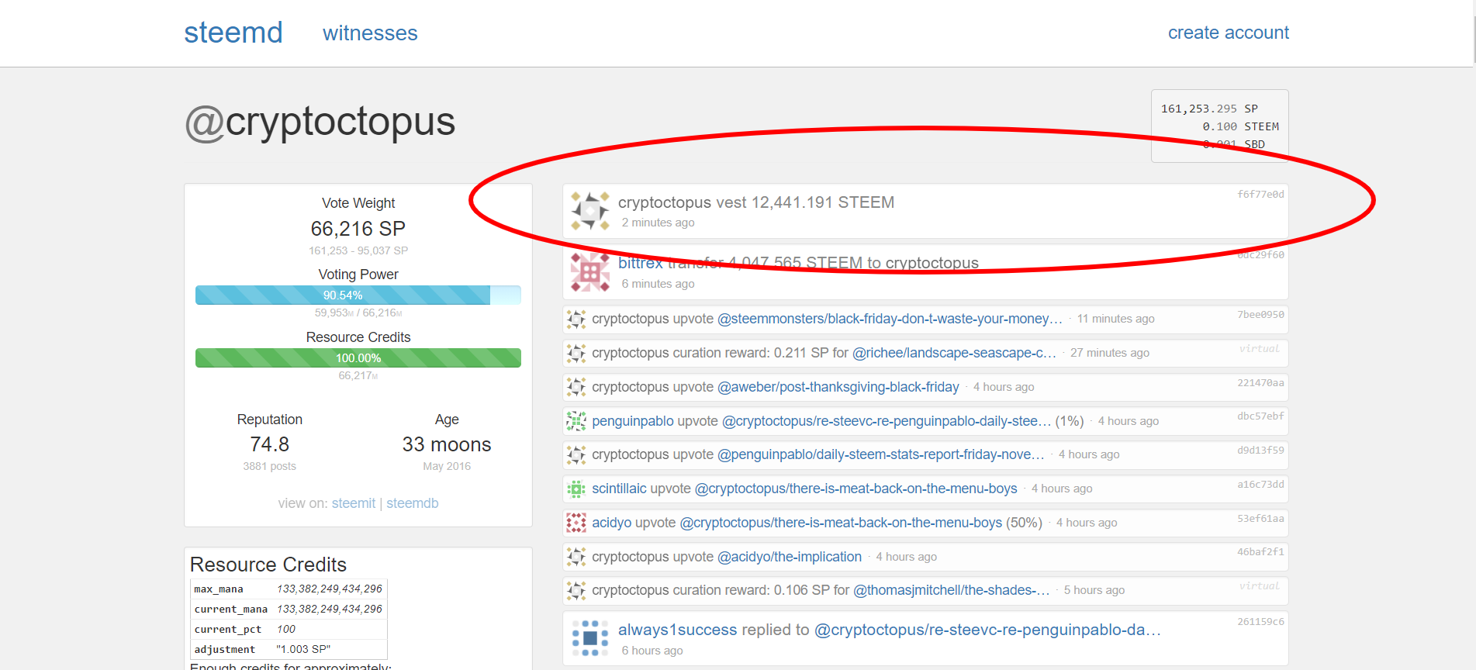
Task: Open the re-steevc comment link on always1success row
Action: click(x=987, y=630)
